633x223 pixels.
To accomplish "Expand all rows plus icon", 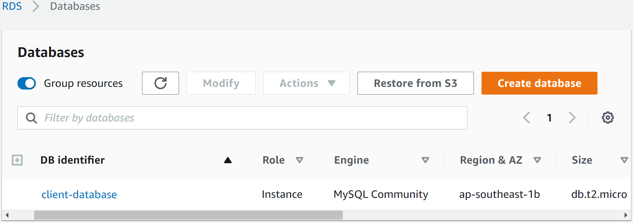I will pos(17,160).
